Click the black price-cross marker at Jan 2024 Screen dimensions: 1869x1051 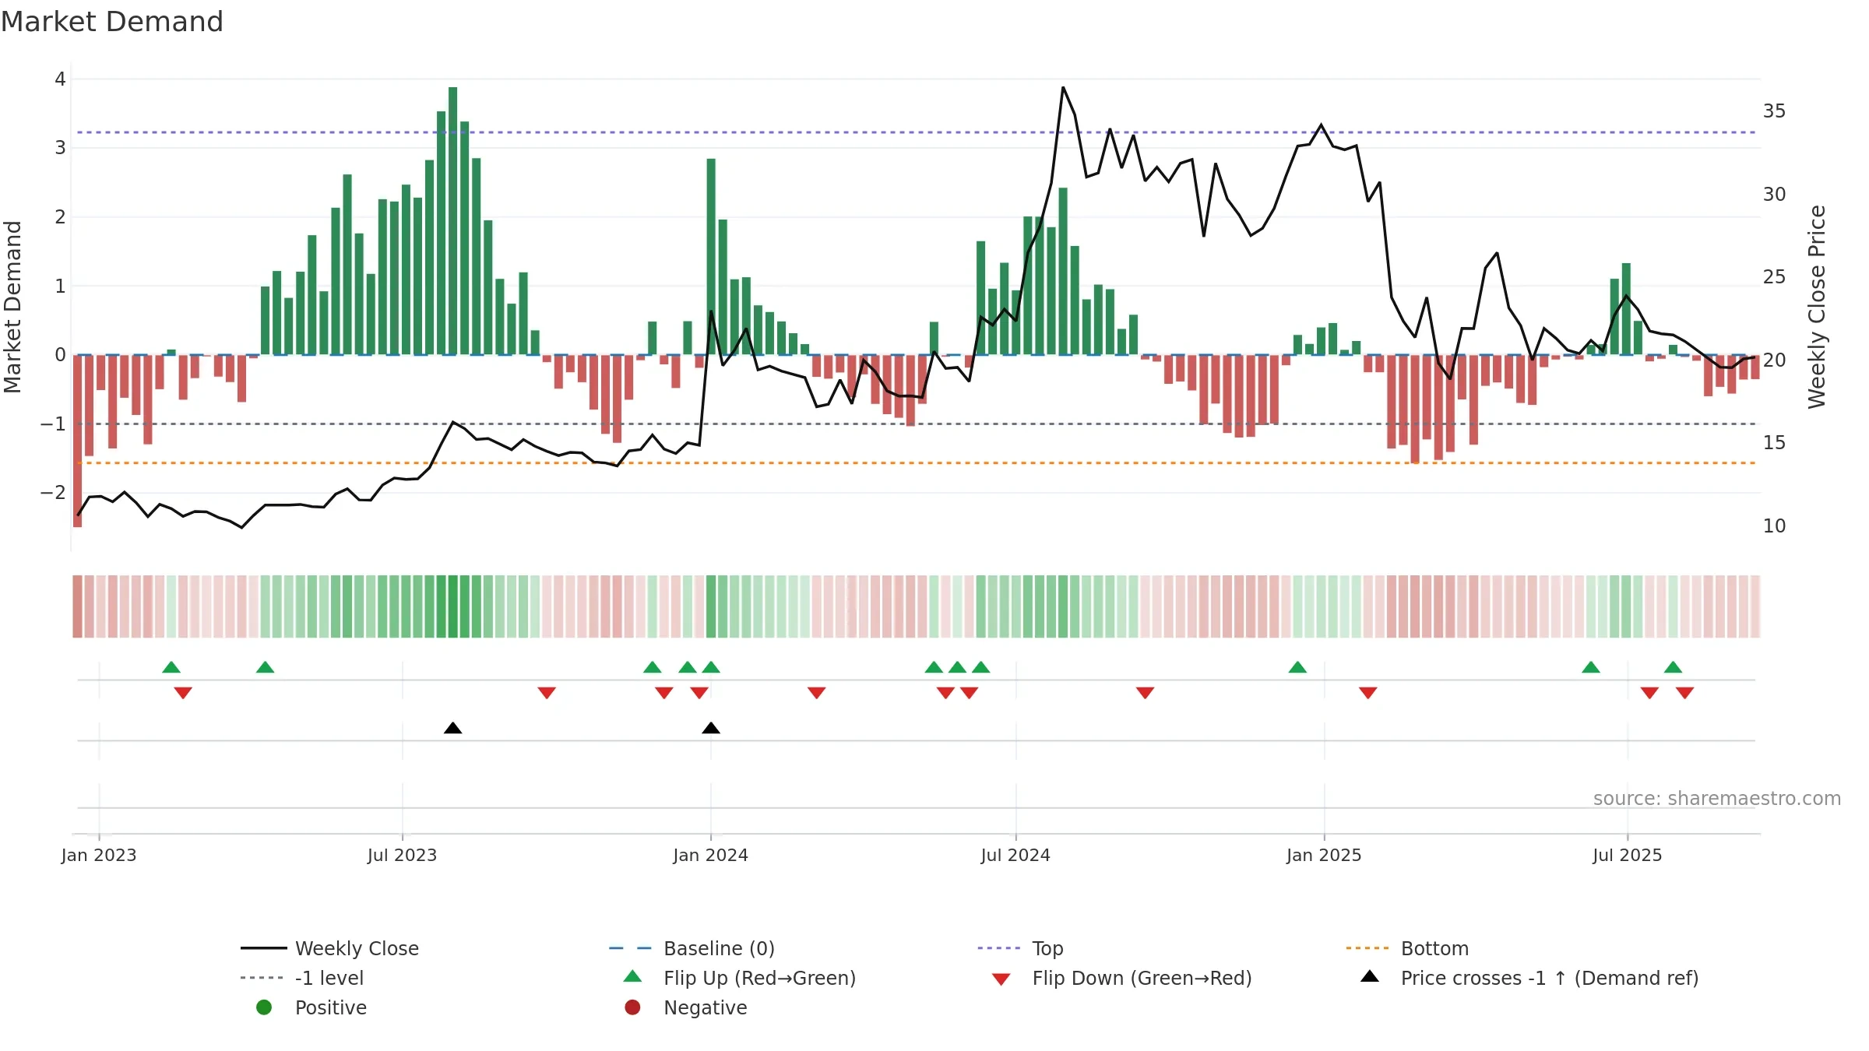coord(711,728)
